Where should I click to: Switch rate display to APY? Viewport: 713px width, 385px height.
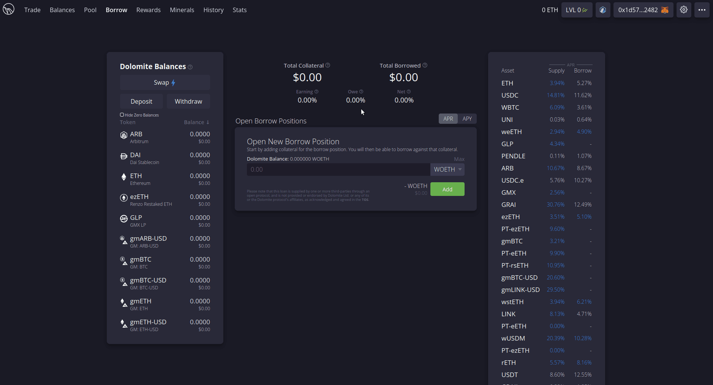467,119
